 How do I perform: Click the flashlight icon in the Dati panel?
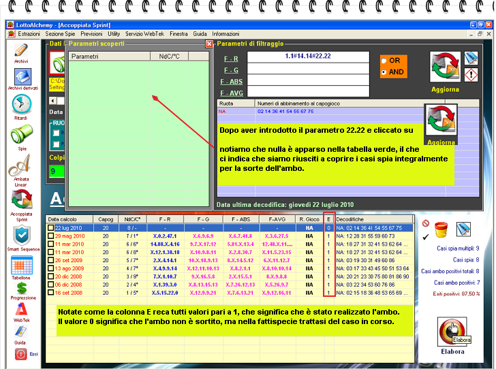click(x=57, y=63)
